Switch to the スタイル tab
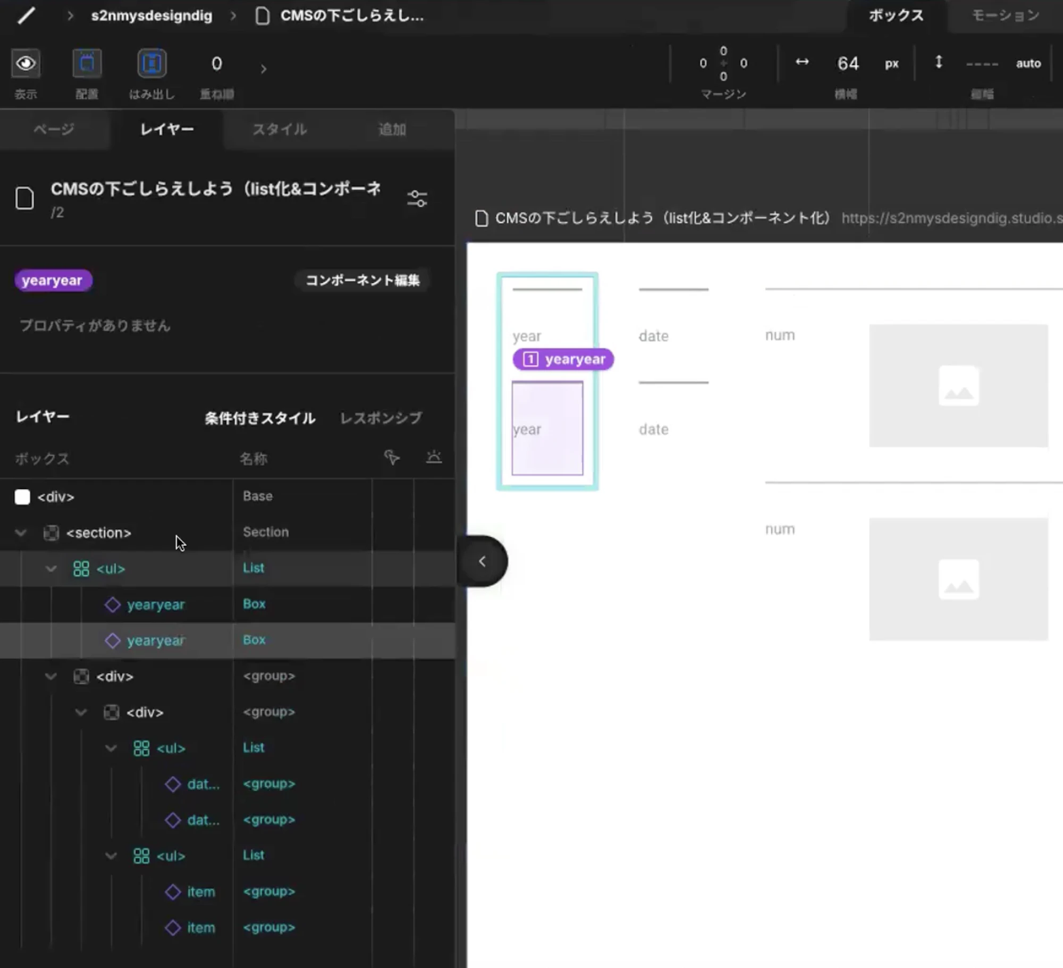1063x968 pixels. click(280, 129)
